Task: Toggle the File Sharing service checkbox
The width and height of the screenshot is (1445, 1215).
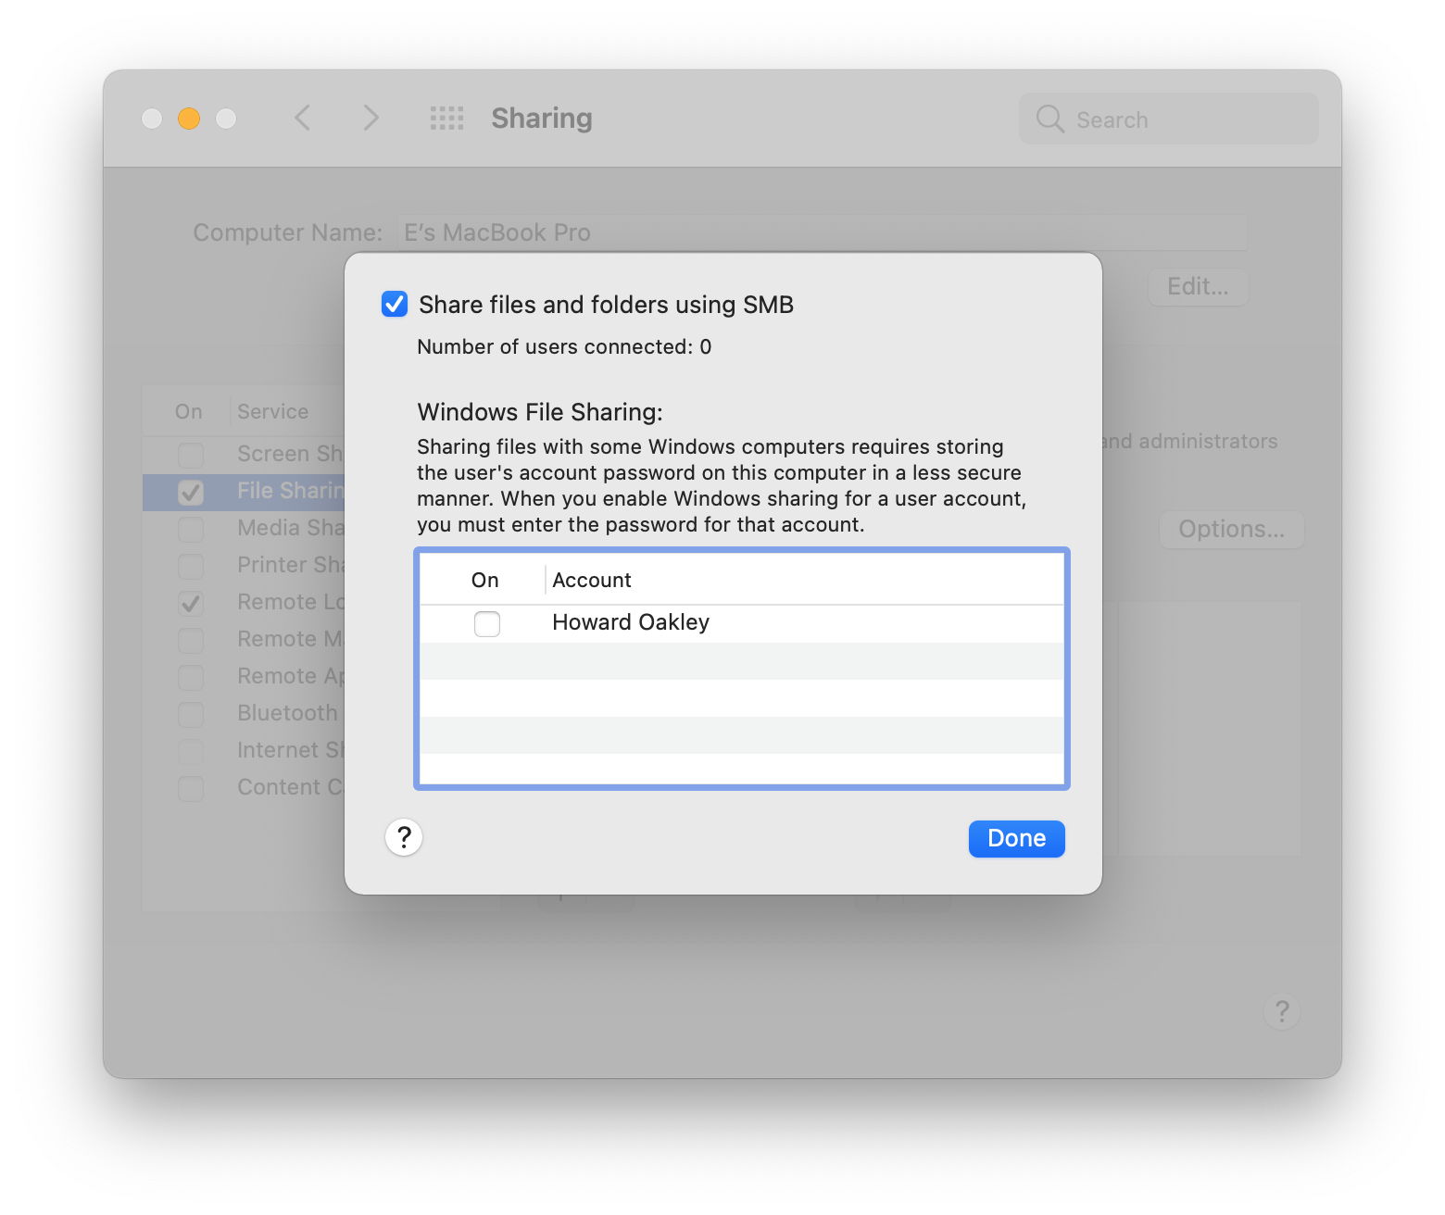Action: tap(191, 492)
